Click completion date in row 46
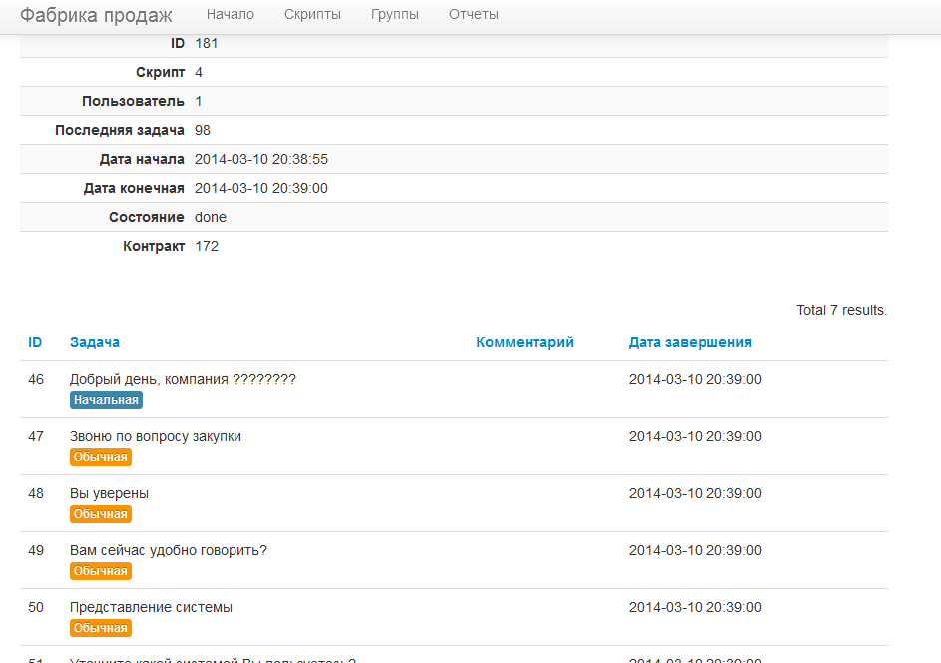This screenshot has height=663, width=941. (x=695, y=380)
